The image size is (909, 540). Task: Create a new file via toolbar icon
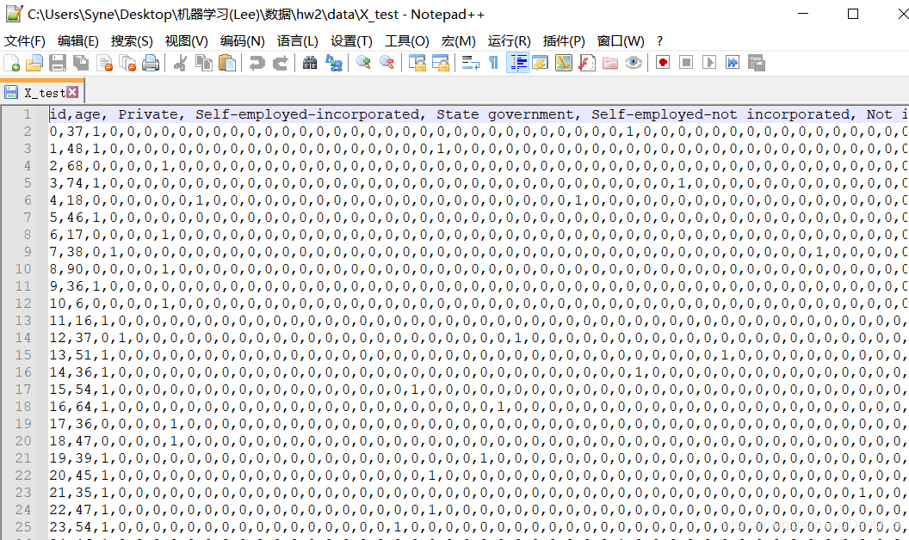11,63
